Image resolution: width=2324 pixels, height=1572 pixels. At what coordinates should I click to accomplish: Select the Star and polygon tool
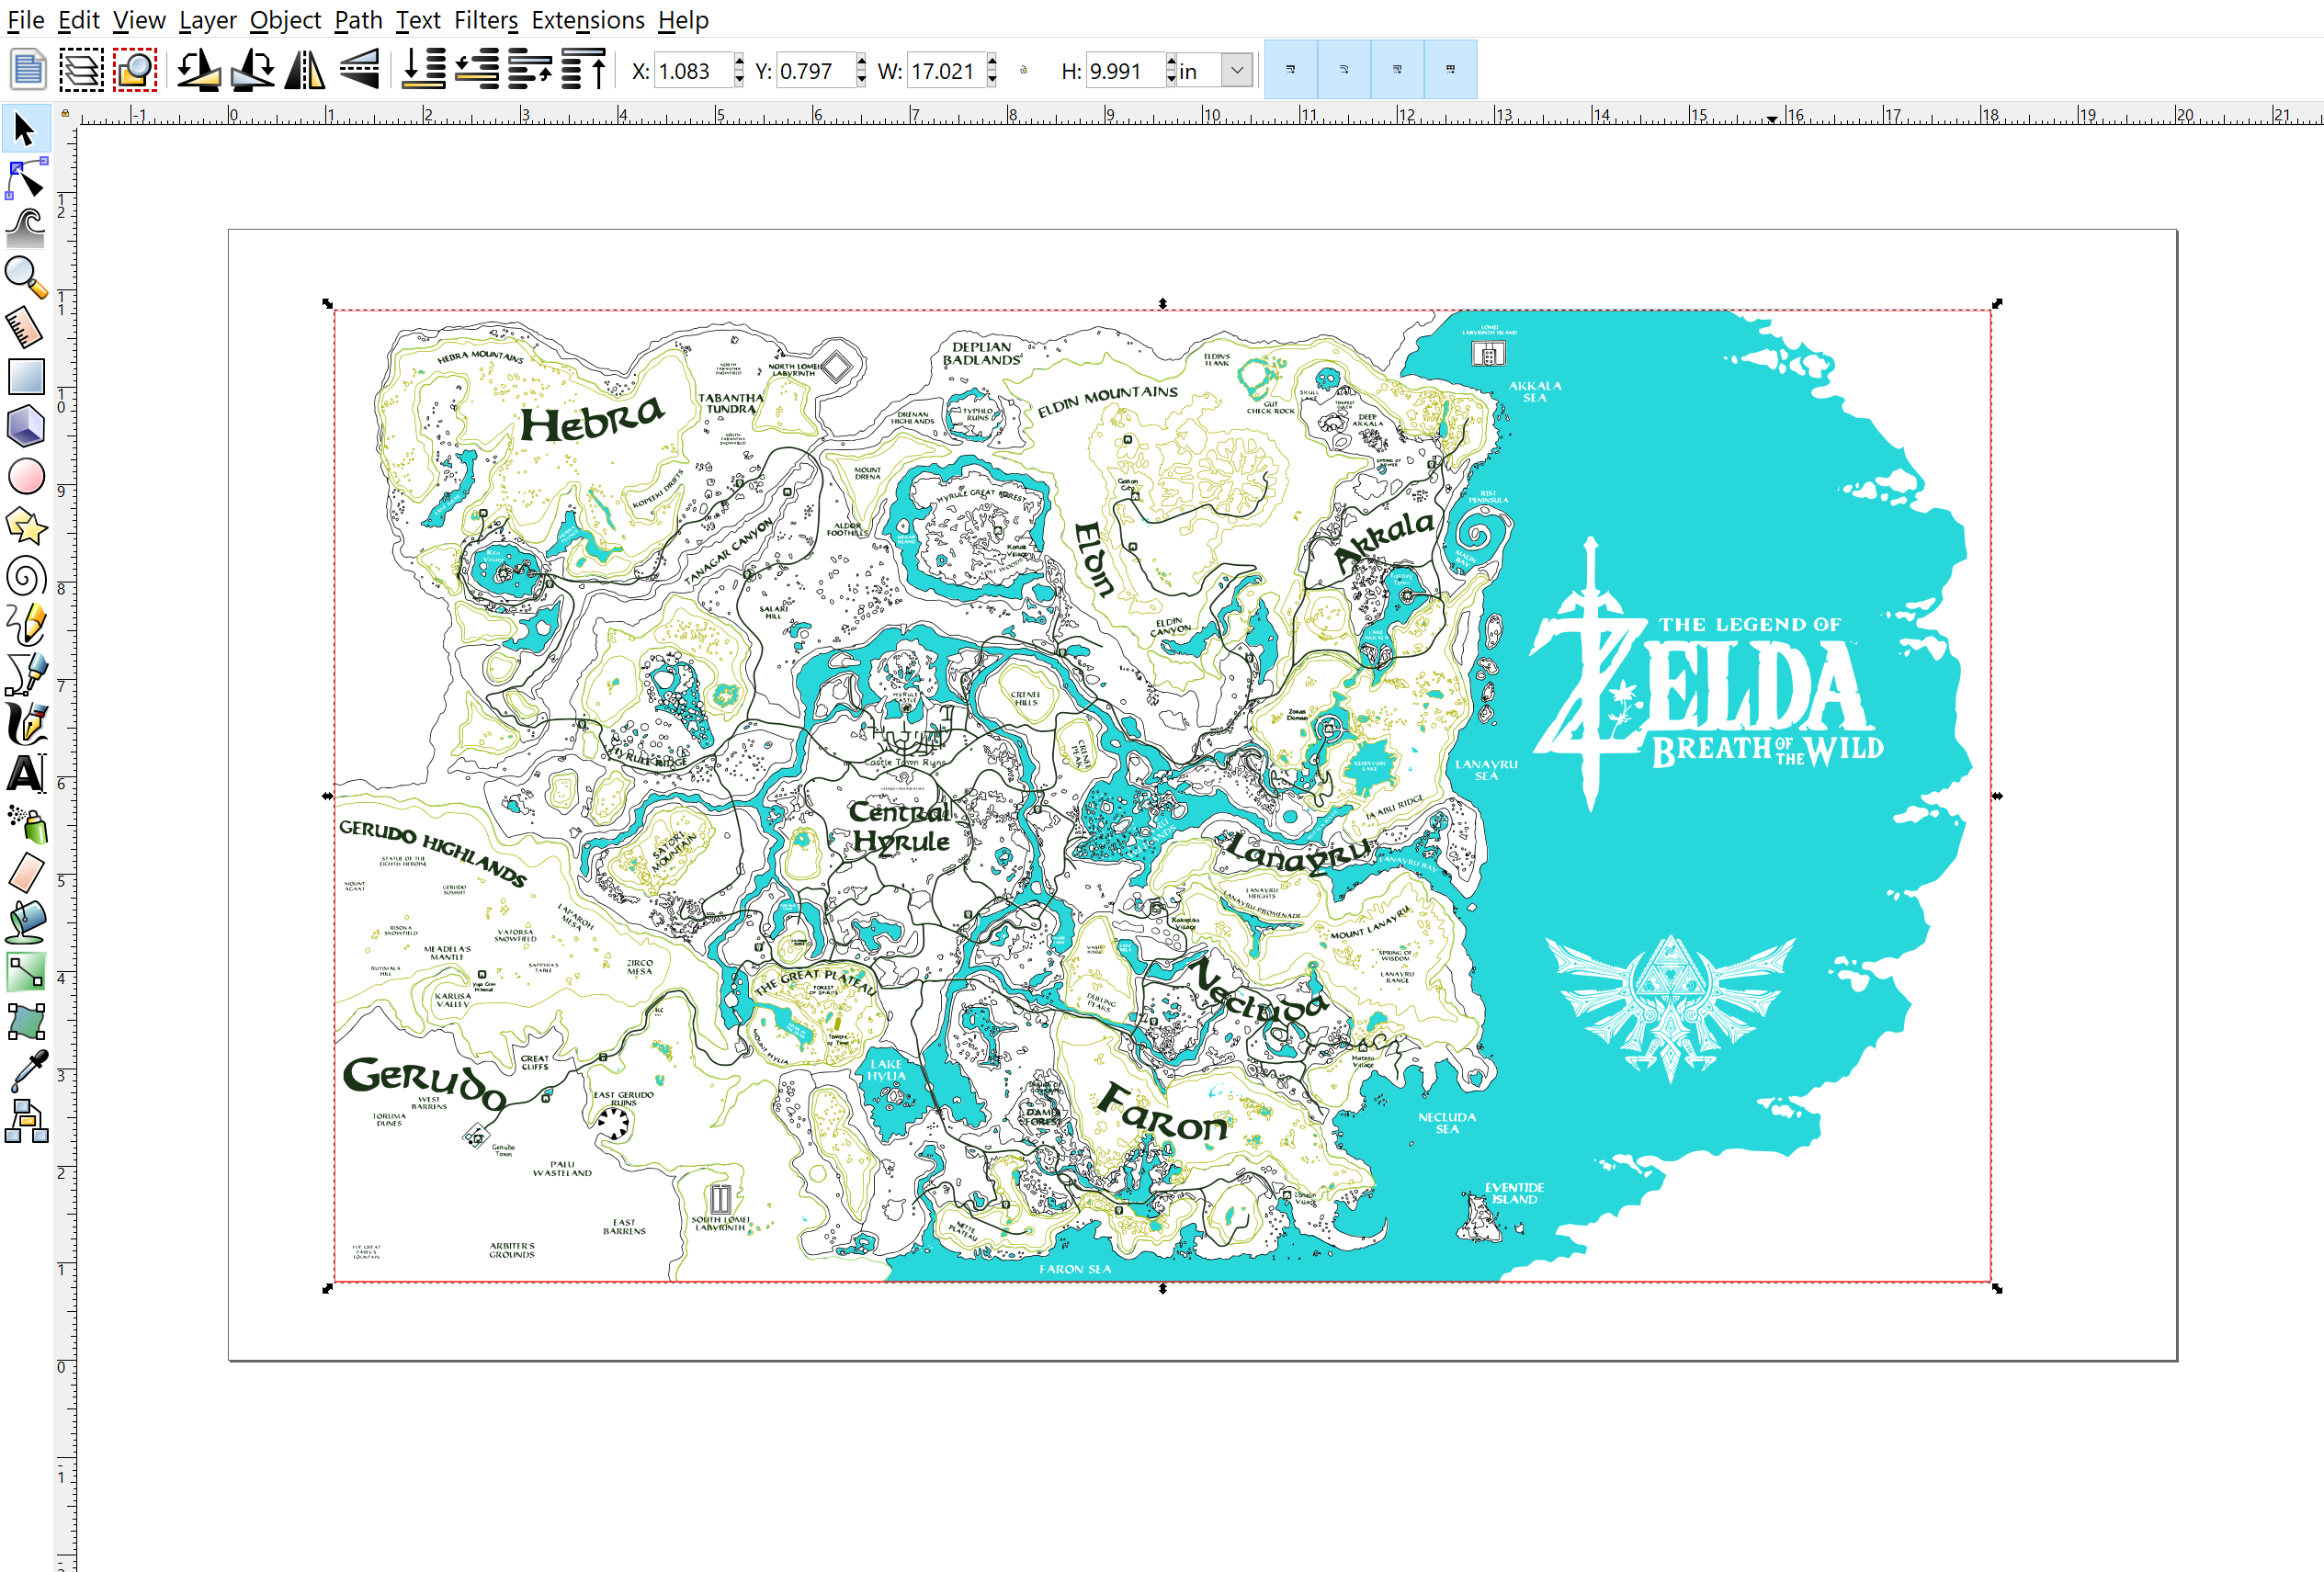(26, 526)
